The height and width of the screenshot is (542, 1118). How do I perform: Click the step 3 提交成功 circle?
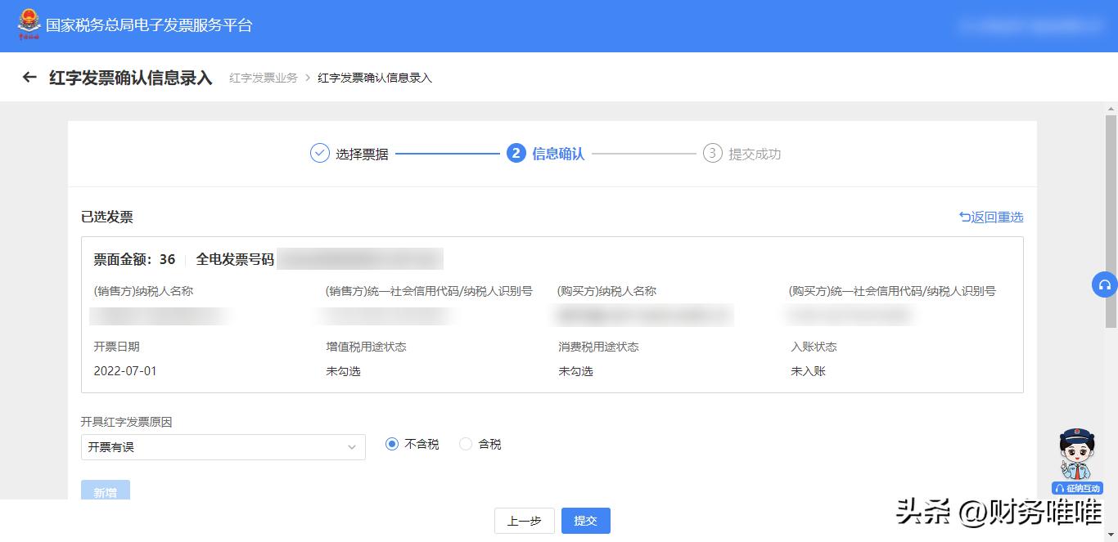[x=715, y=154]
